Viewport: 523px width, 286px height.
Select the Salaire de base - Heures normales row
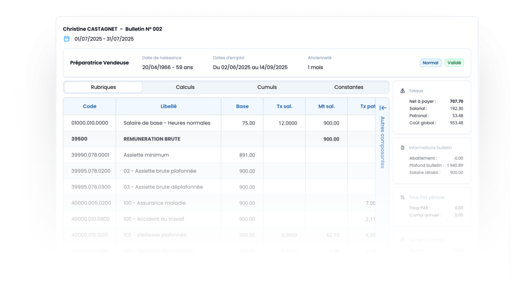[x=167, y=123]
